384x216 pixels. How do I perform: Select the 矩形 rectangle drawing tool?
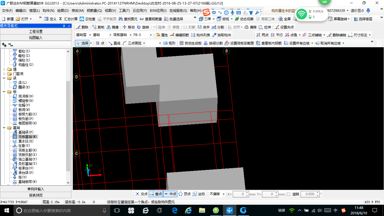[169, 43]
